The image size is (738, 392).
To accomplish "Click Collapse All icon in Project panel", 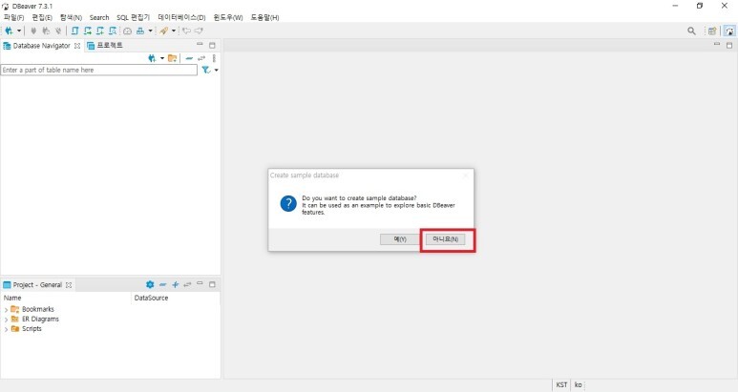I will [163, 284].
